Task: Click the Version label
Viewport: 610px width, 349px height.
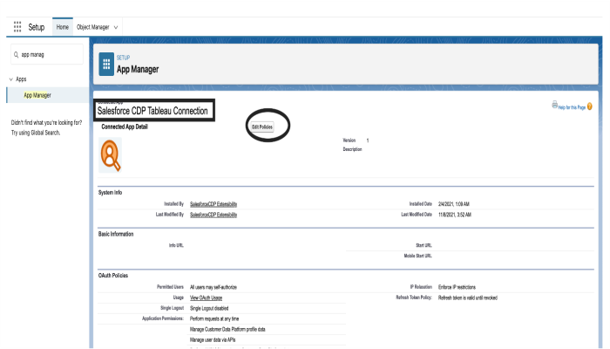Action: (x=349, y=140)
